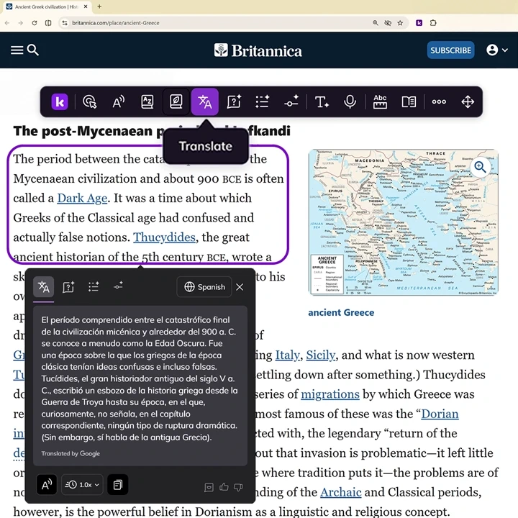Screen dimensions: 518x518
Task: Open the A-Z dictionary tool
Action: point(147,101)
